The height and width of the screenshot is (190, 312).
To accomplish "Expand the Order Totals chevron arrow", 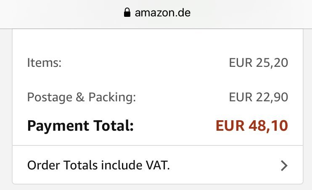I will coord(284,166).
